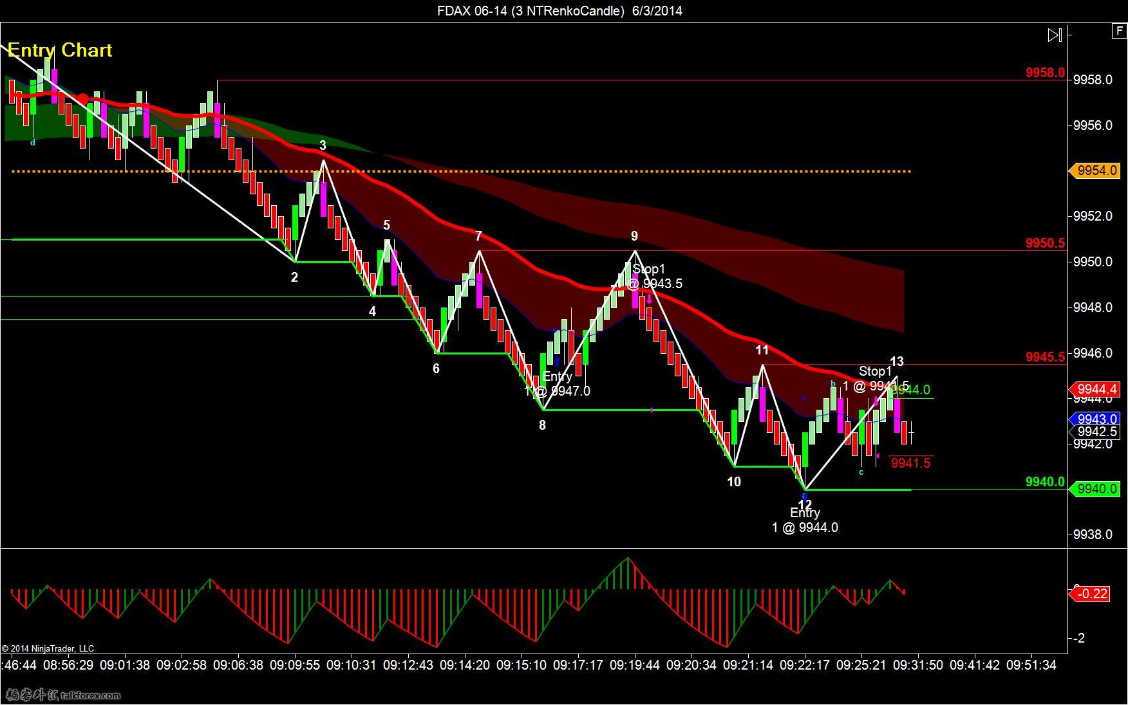Viewport: 1128px width, 705px height.
Task: Click the red 9941.5 price label
Action: pos(910,463)
